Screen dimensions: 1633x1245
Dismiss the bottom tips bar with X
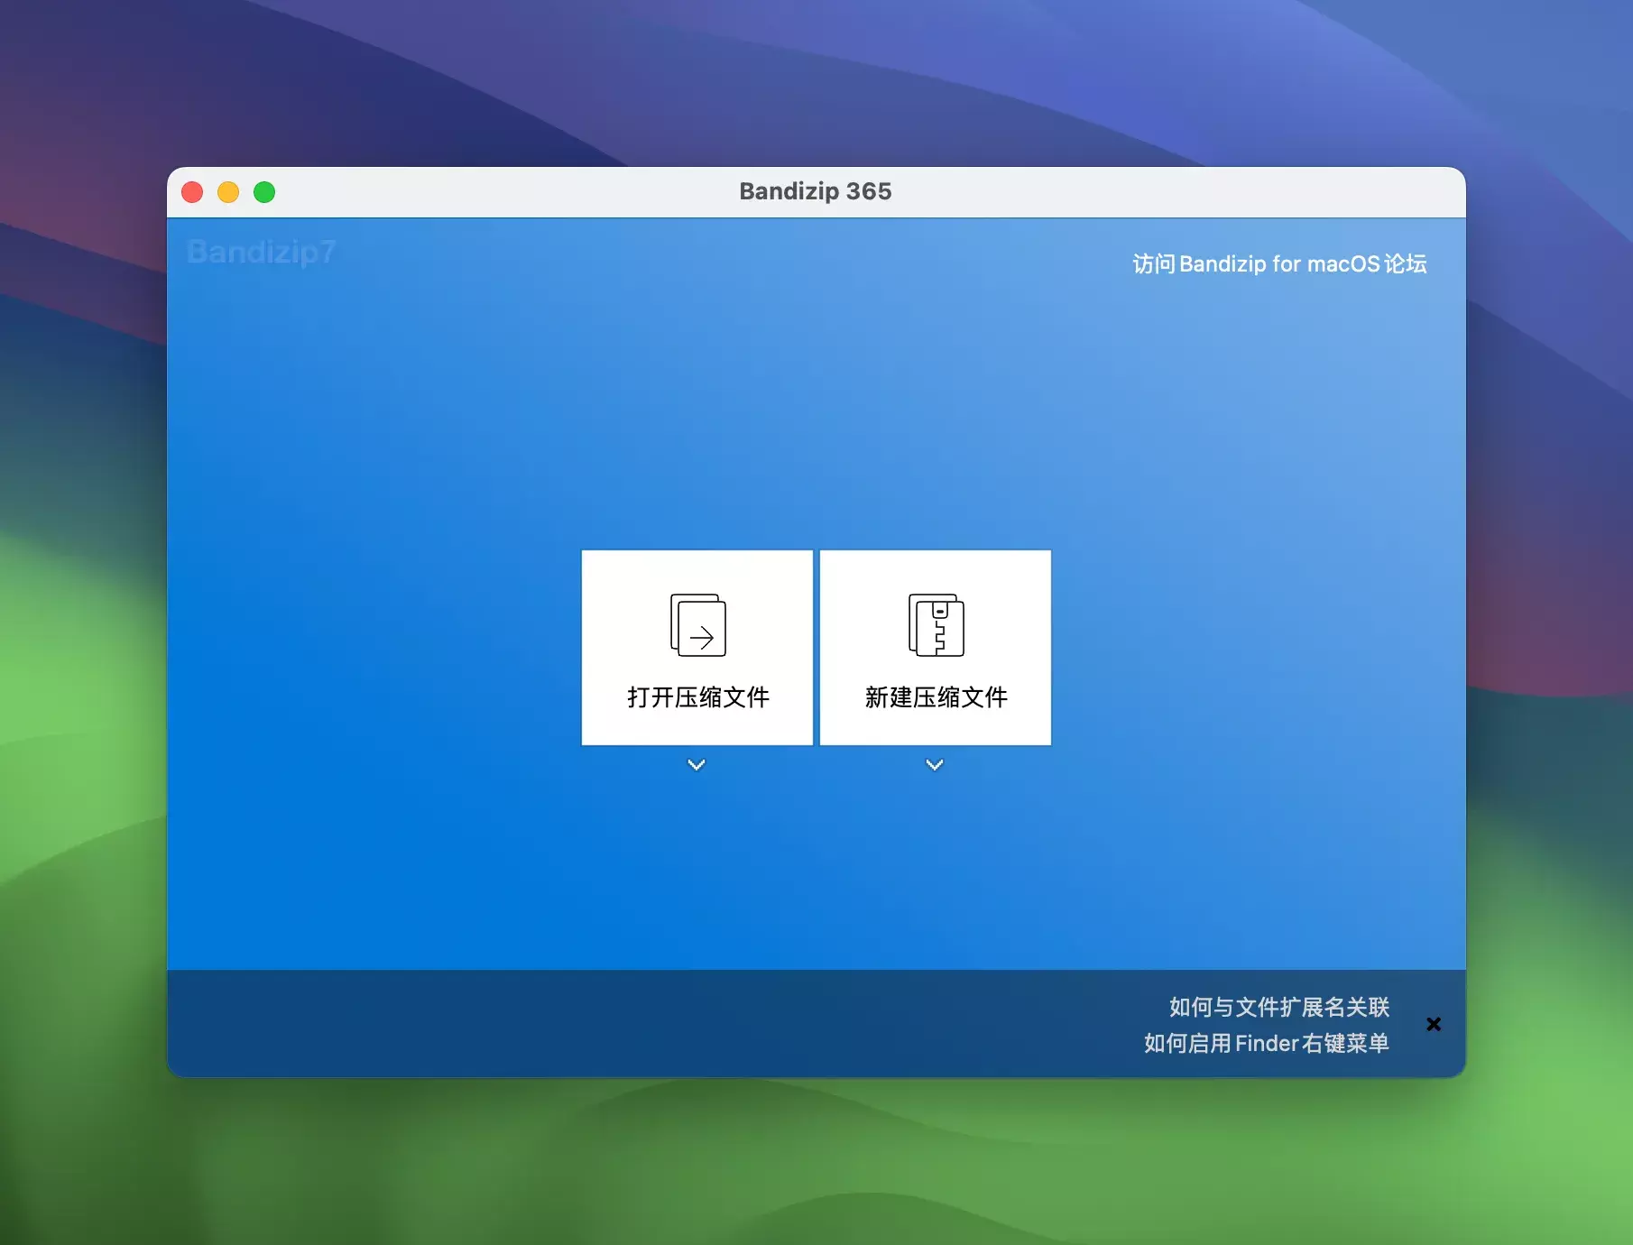[x=1434, y=1024]
